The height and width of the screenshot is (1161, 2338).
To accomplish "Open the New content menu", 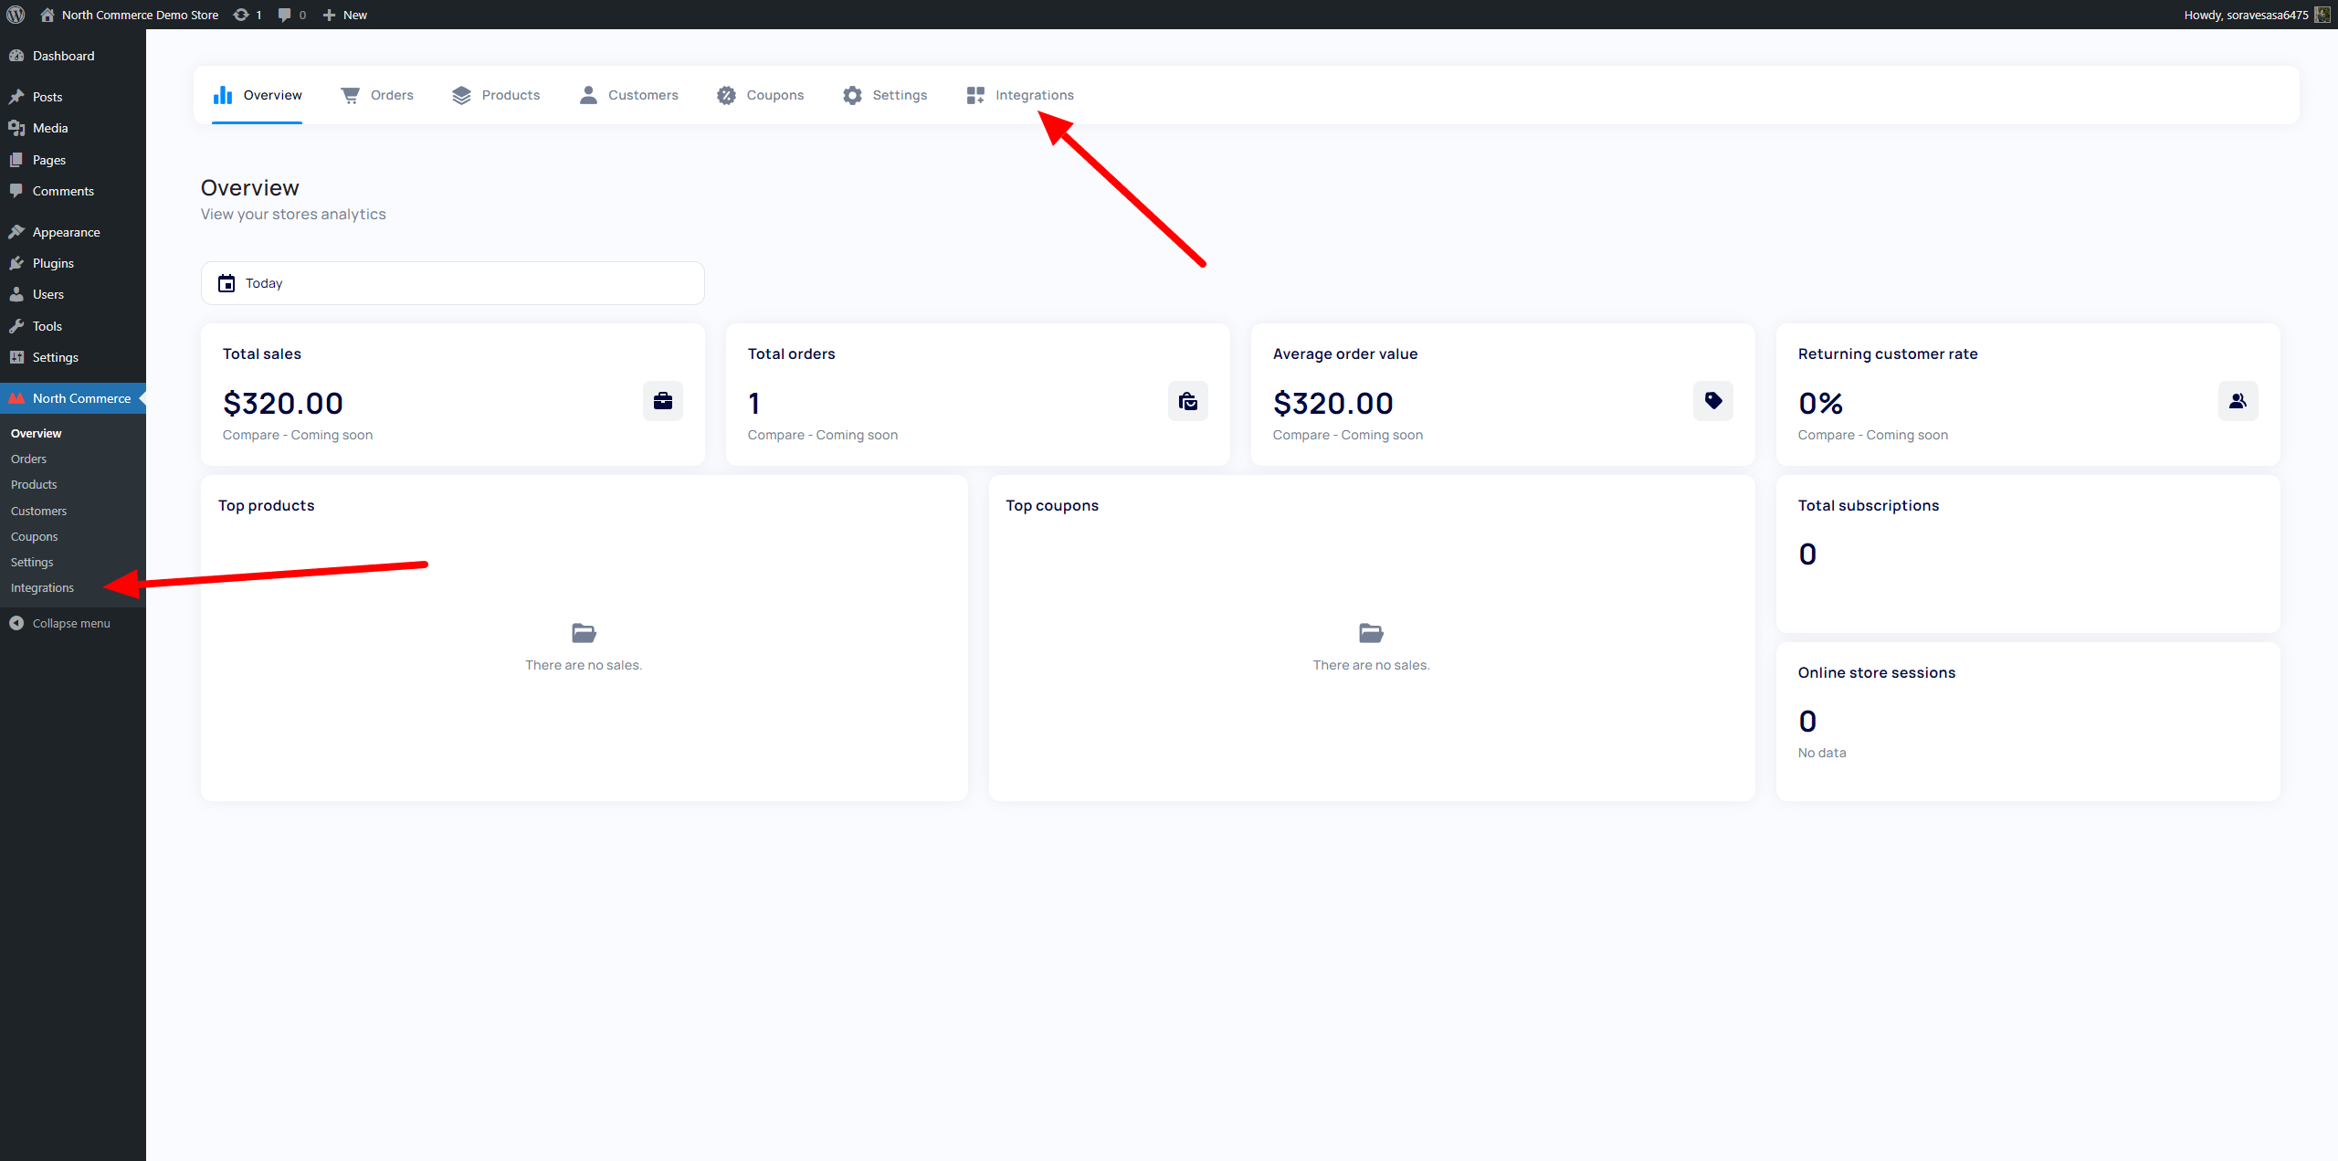I will pos(345,15).
